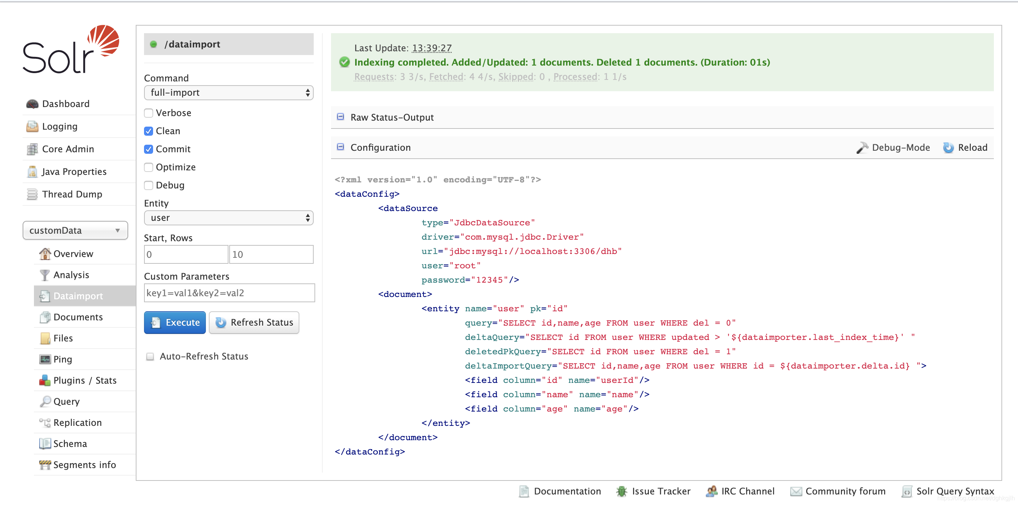Enable the Verbose checkbox
The height and width of the screenshot is (505, 1018).
(149, 113)
